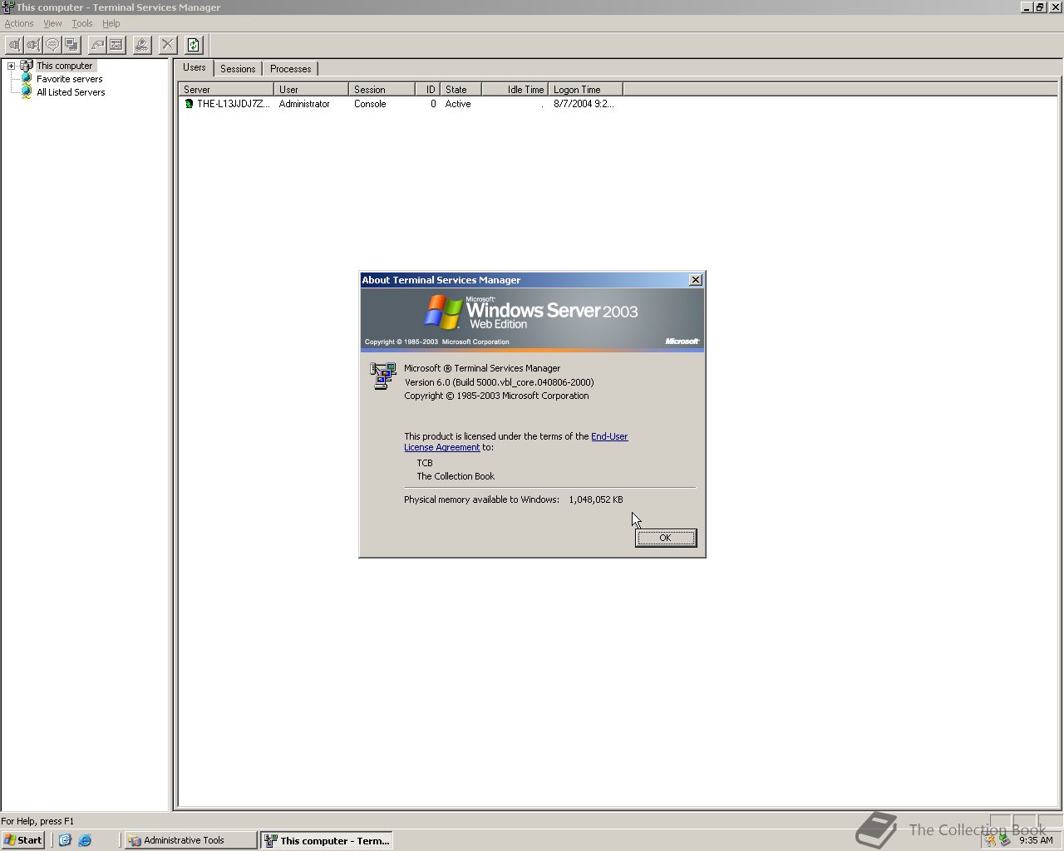This screenshot has width=1064, height=851.
Task: Click the Status toolbar icon
Action: click(116, 45)
